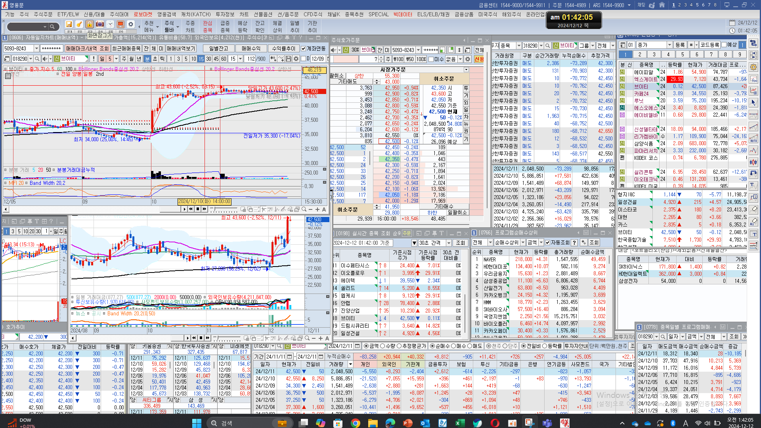Image resolution: width=761 pixels, height=428 pixels.
Task: Open the ETF/ELW menu
Action: pos(68,14)
